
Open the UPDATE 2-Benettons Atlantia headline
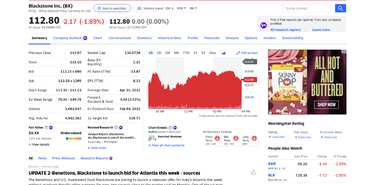(x=114, y=173)
